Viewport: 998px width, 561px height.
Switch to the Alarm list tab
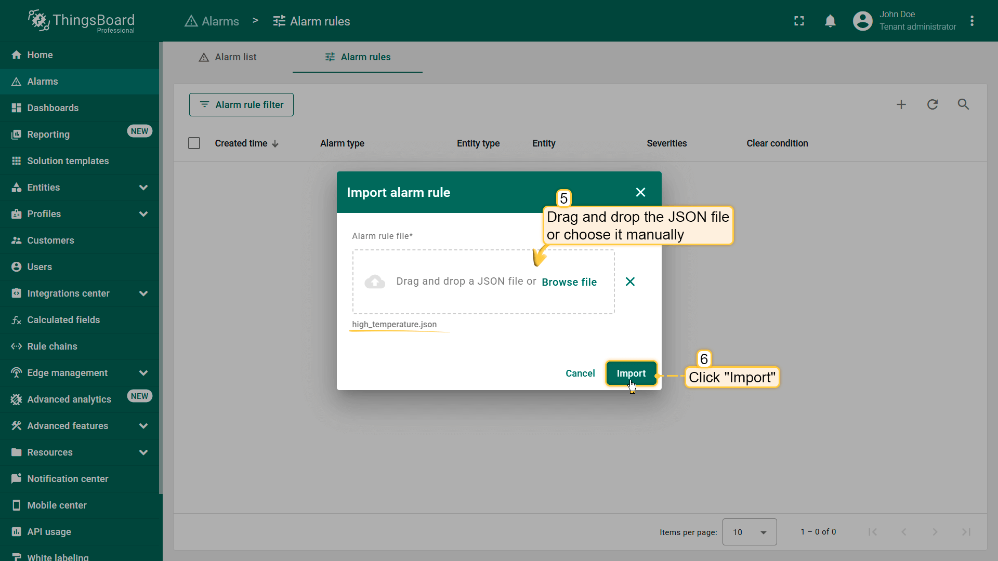pos(228,57)
